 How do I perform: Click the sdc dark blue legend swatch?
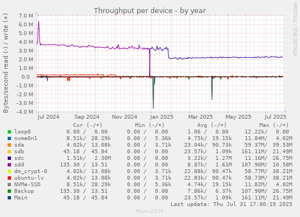(9, 158)
